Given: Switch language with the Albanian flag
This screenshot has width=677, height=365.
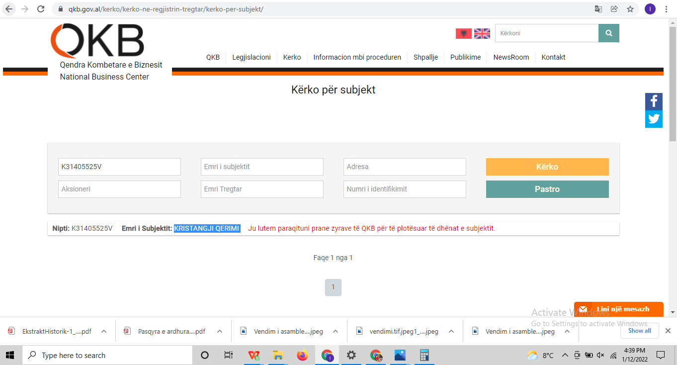Looking at the screenshot, I should [x=463, y=33].
